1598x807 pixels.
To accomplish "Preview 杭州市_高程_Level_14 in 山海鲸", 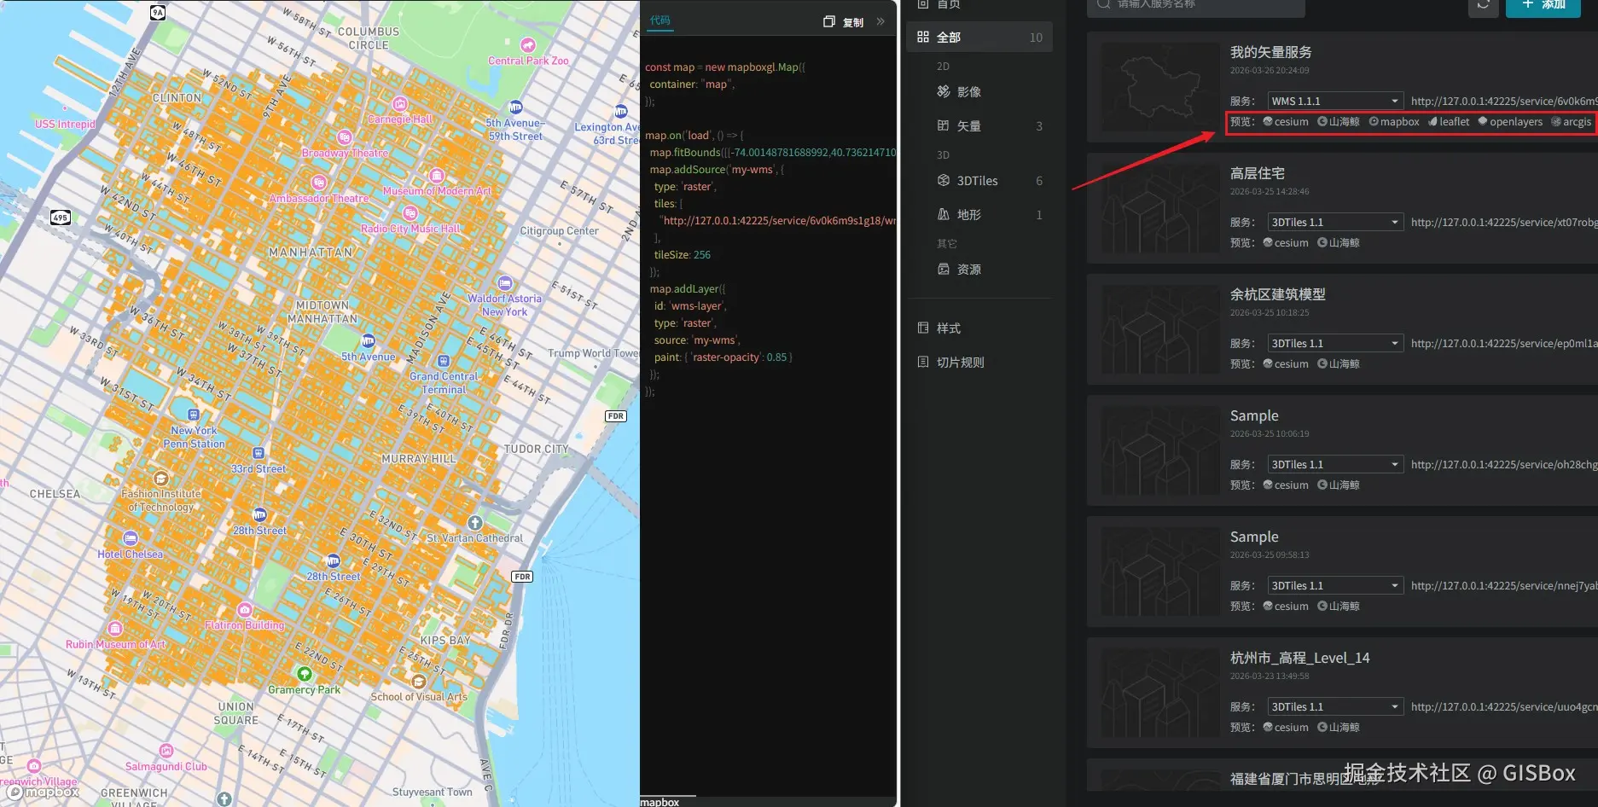I will [x=1339, y=728].
